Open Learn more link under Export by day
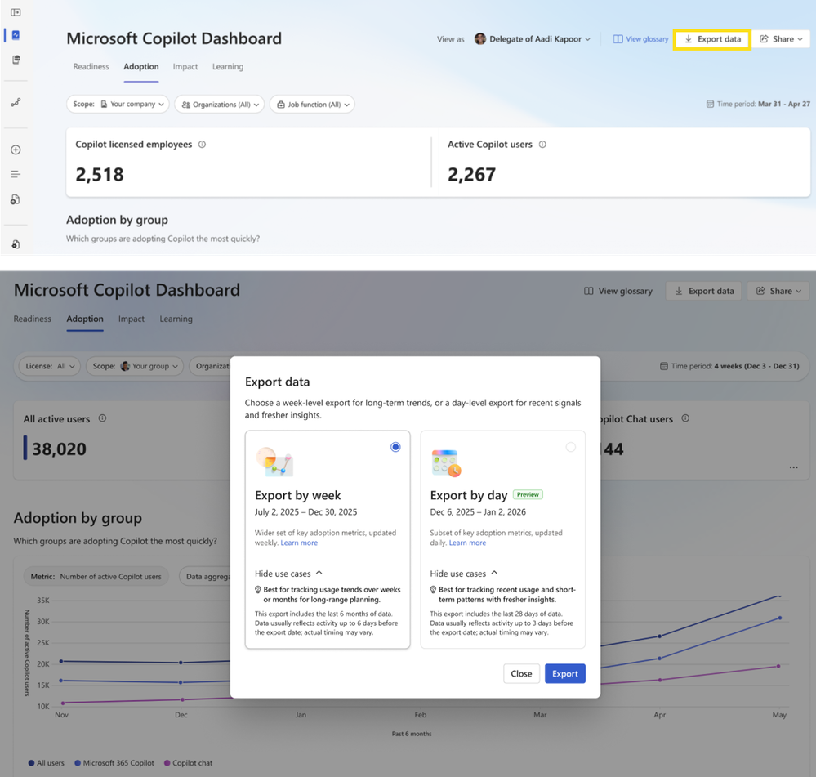816x777 pixels. click(467, 543)
